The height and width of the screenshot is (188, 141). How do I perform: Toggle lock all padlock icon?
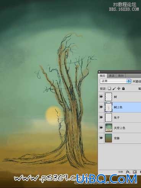coord(123,88)
